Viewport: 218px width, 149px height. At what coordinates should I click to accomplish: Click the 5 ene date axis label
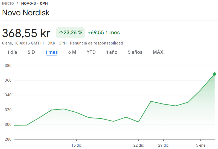[x=201, y=145]
